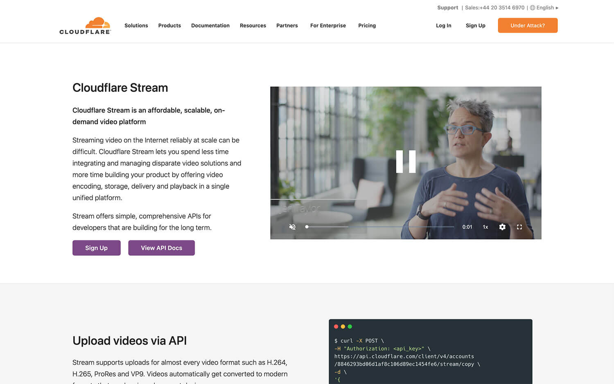Open the Products menu
This screenshot has height=384, width=614.
point(169,25)
